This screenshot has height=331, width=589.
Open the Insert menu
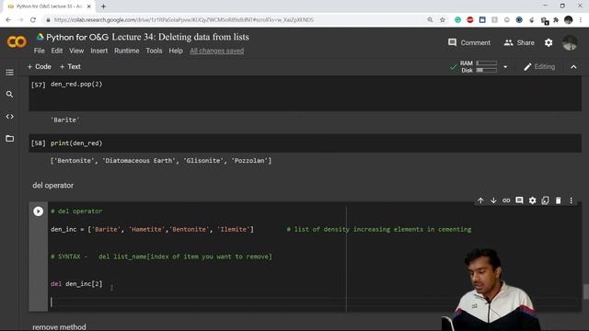[98, 51]
